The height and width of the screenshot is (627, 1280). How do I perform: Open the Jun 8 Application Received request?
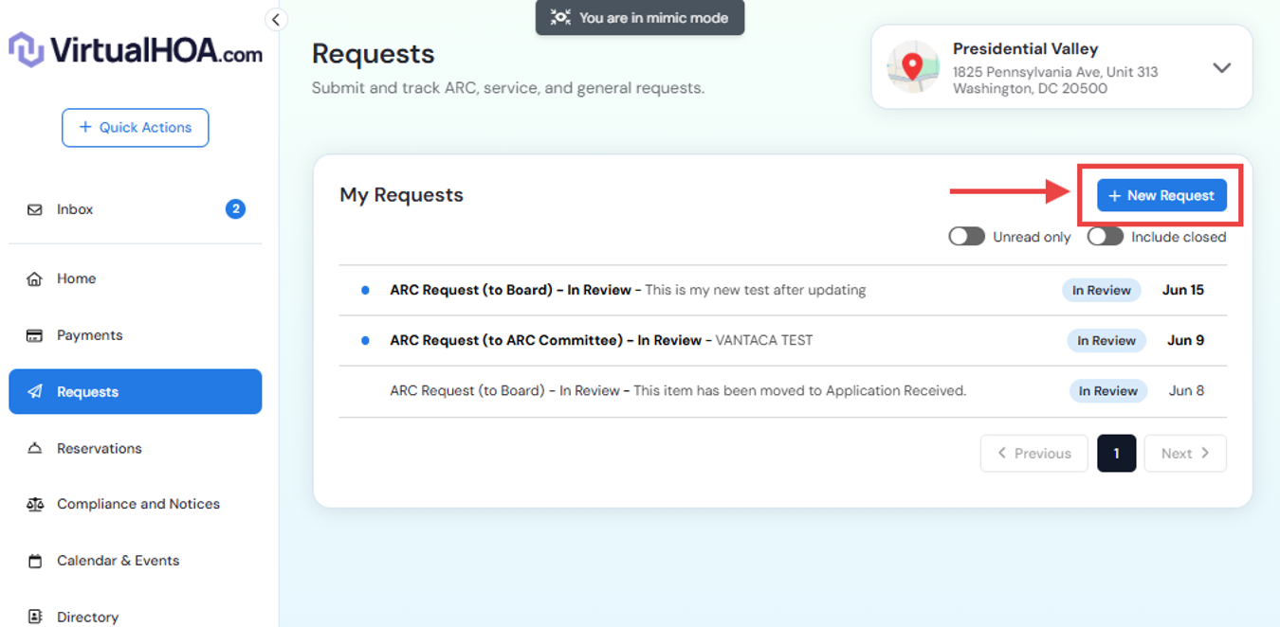782,391
